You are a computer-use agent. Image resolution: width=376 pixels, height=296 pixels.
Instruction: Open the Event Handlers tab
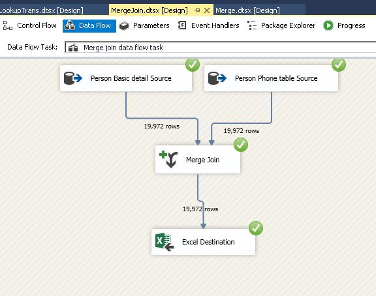coord(209,25)
